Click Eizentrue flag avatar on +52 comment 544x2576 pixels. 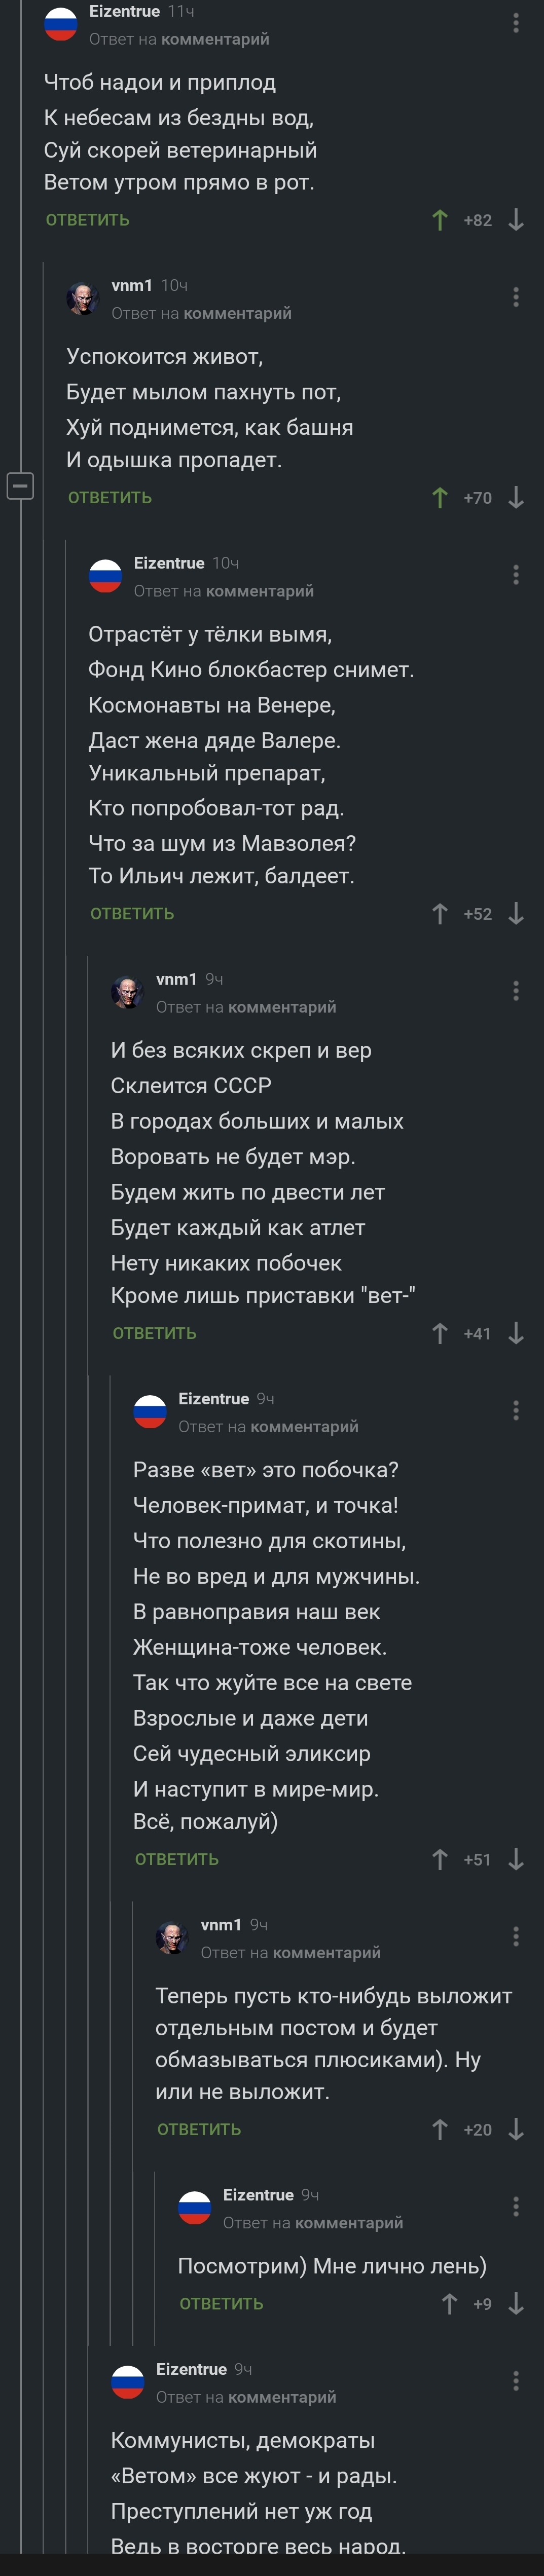(x=105, y=576)
